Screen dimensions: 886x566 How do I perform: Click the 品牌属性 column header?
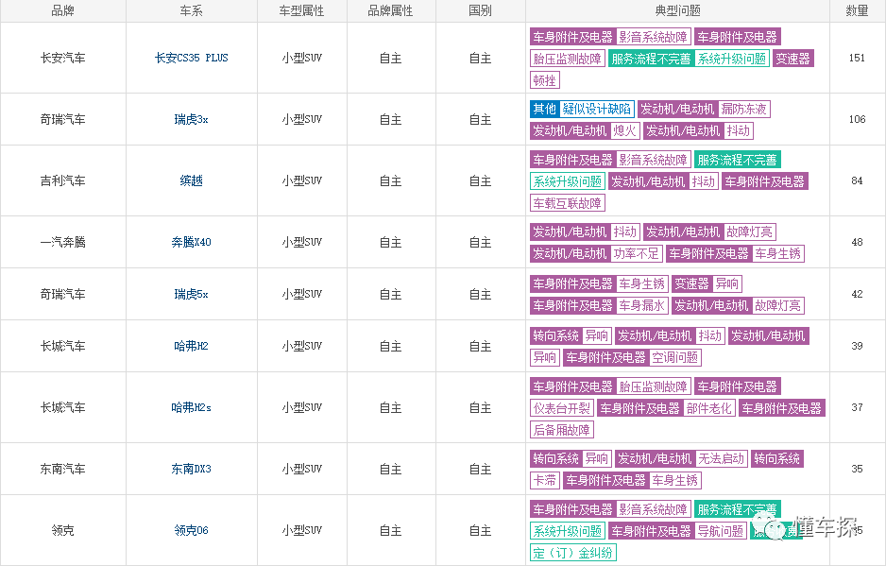click(x=390, y=10)
